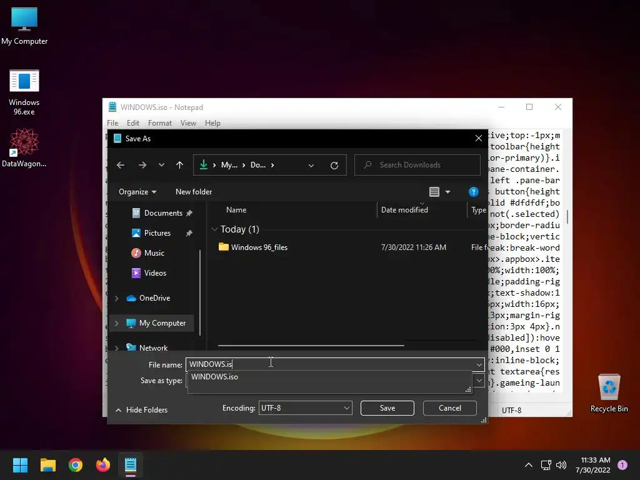Open the Organize menu
Screen dimensions: 640x480
tap(137, 192)
